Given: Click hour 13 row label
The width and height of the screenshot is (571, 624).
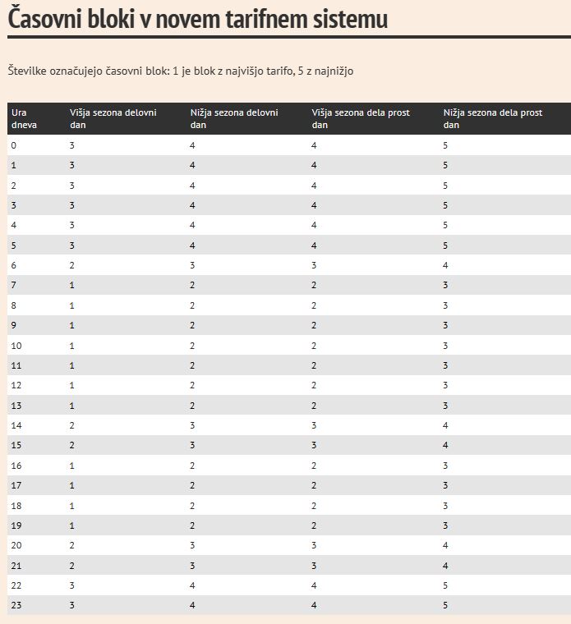Looking at the screenshot, I should [16, 406].
